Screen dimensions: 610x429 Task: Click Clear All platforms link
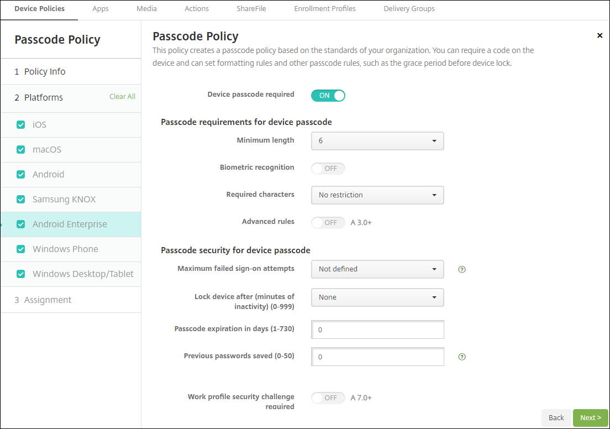point(122,97)
